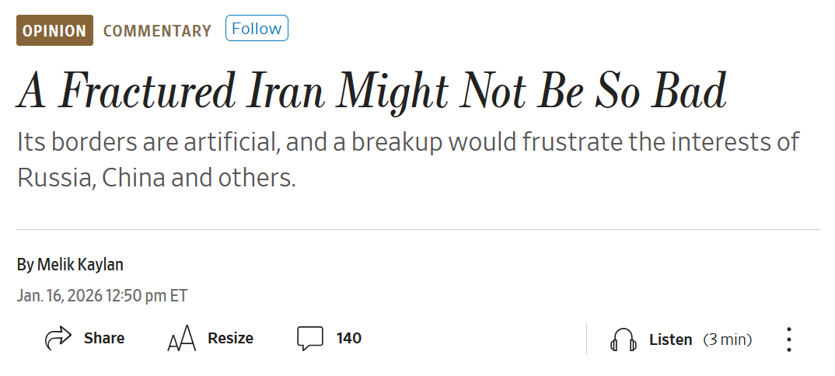This screenshot has width=835, height=376.
Task: Click the Share text label
Action: pyautogui.click(x=104, y=339)
